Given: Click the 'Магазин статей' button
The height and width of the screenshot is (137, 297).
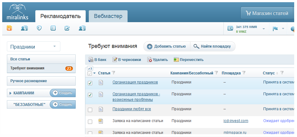Looking at the screenshot, I should 267,13.
